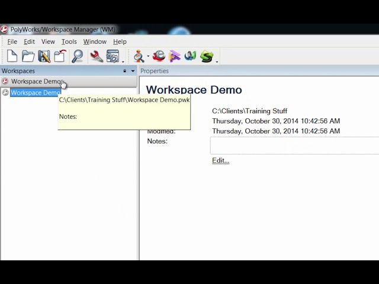Click the Properties pane title
This screenshot has width=379, height=284.
pyautogui.click(x=155, y=71)
